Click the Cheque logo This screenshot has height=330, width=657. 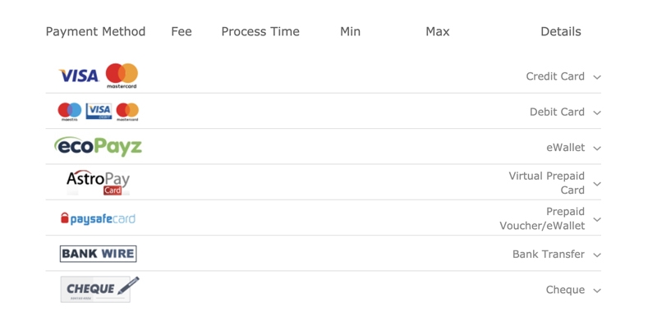[99, 289]
